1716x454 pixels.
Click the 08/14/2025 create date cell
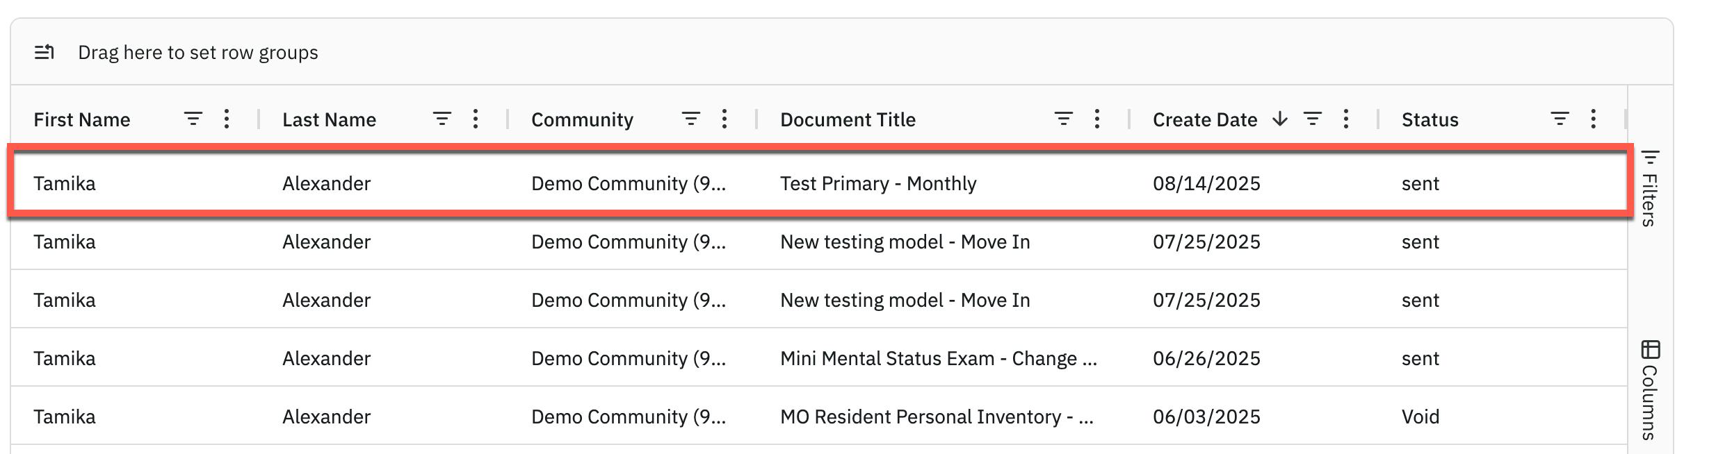click(x=1206, y=183)
